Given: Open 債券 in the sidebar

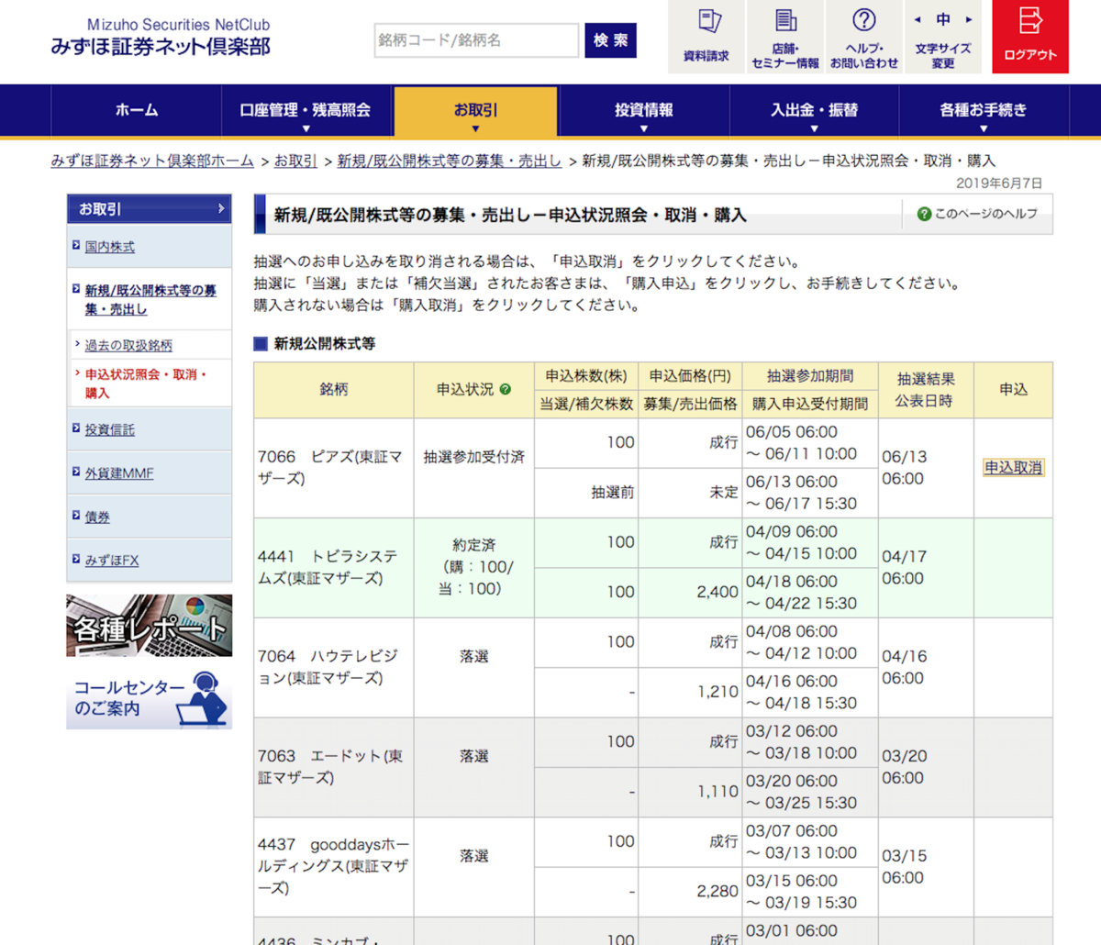Looking at the screenshot, I should tap(97, 517).
